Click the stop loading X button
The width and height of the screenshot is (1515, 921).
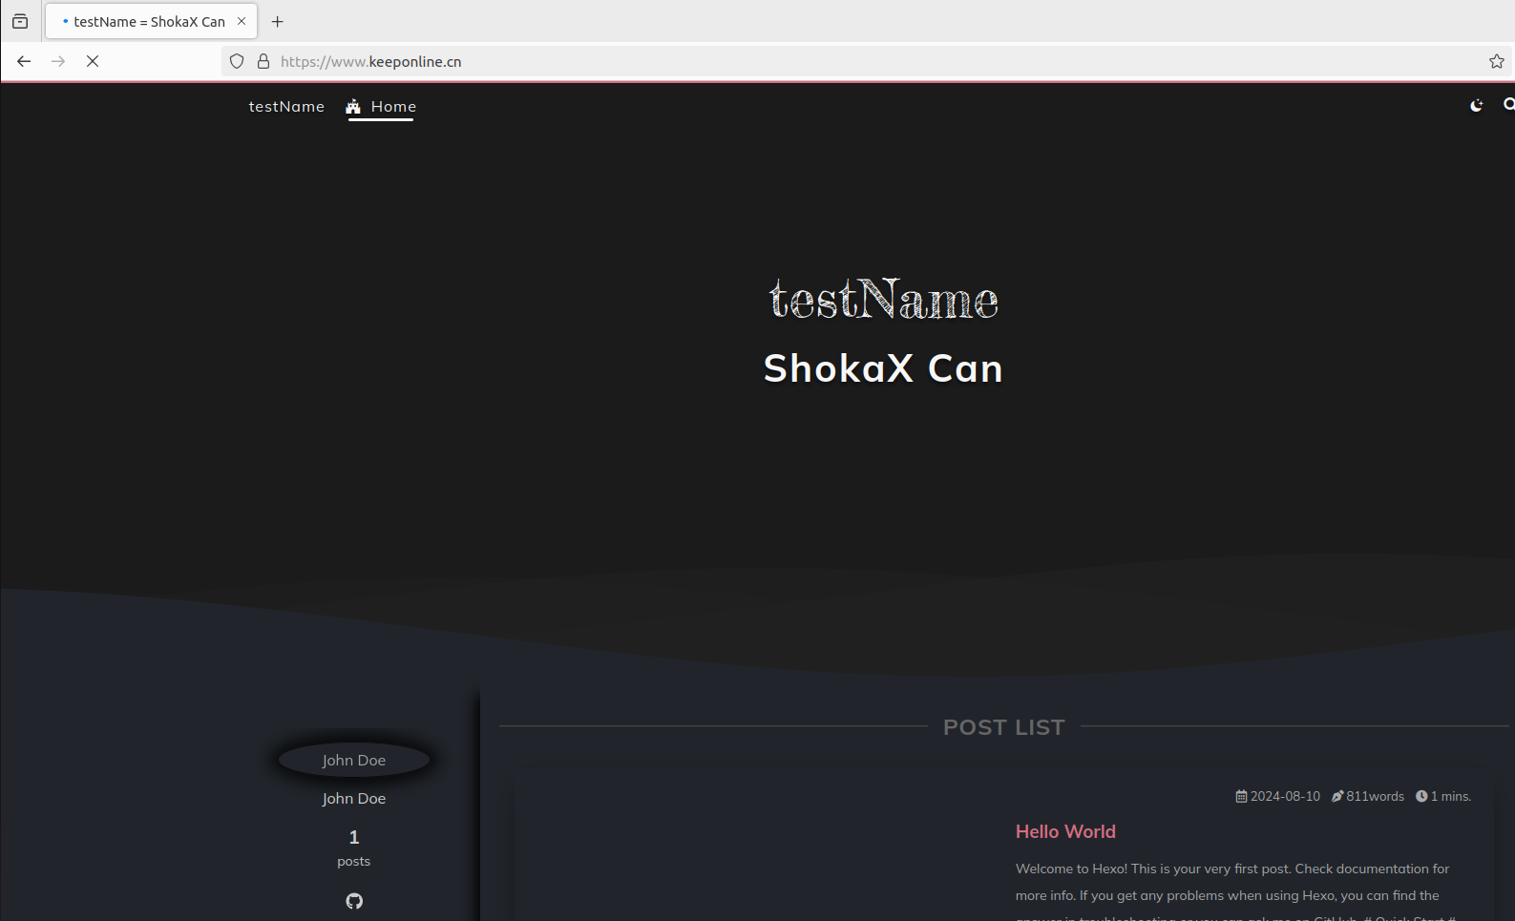click(93, 61)
